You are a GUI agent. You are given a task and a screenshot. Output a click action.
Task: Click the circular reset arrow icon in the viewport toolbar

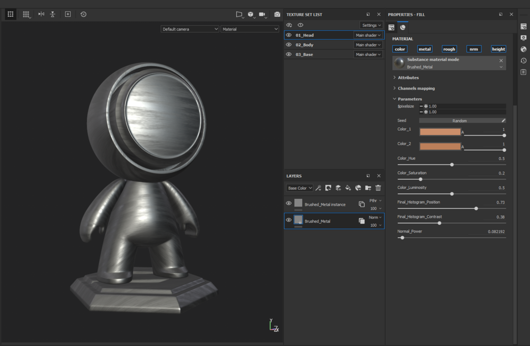coord(83,14)
